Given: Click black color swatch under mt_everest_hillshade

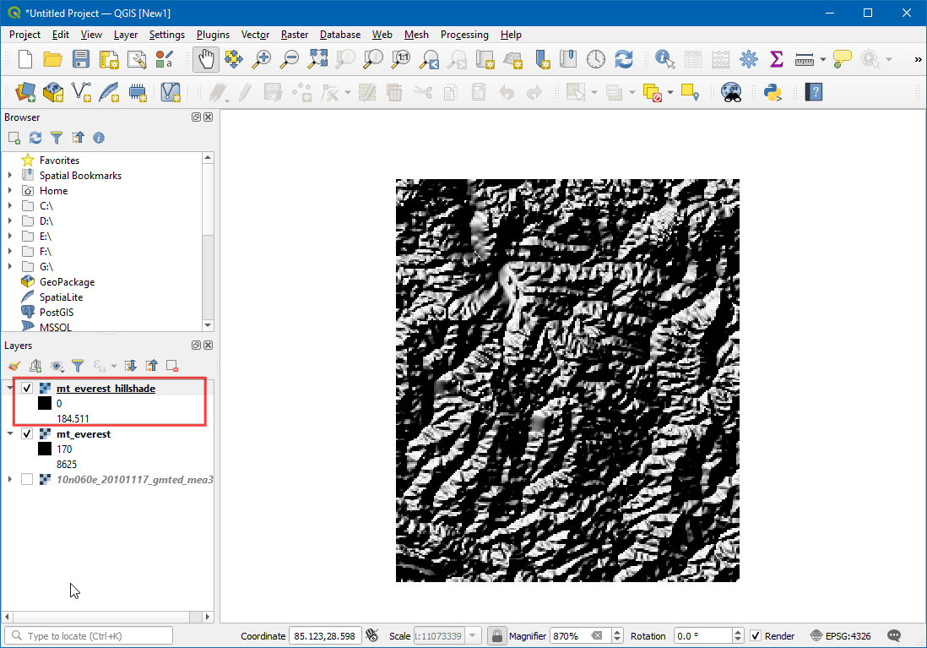Looking at the screenshot, I should [x=45, y=404].
